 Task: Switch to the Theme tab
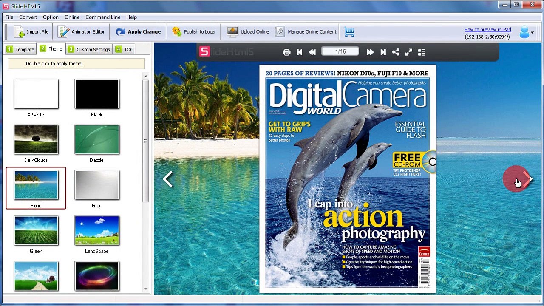pyautogui.click(x=51, y=49)
